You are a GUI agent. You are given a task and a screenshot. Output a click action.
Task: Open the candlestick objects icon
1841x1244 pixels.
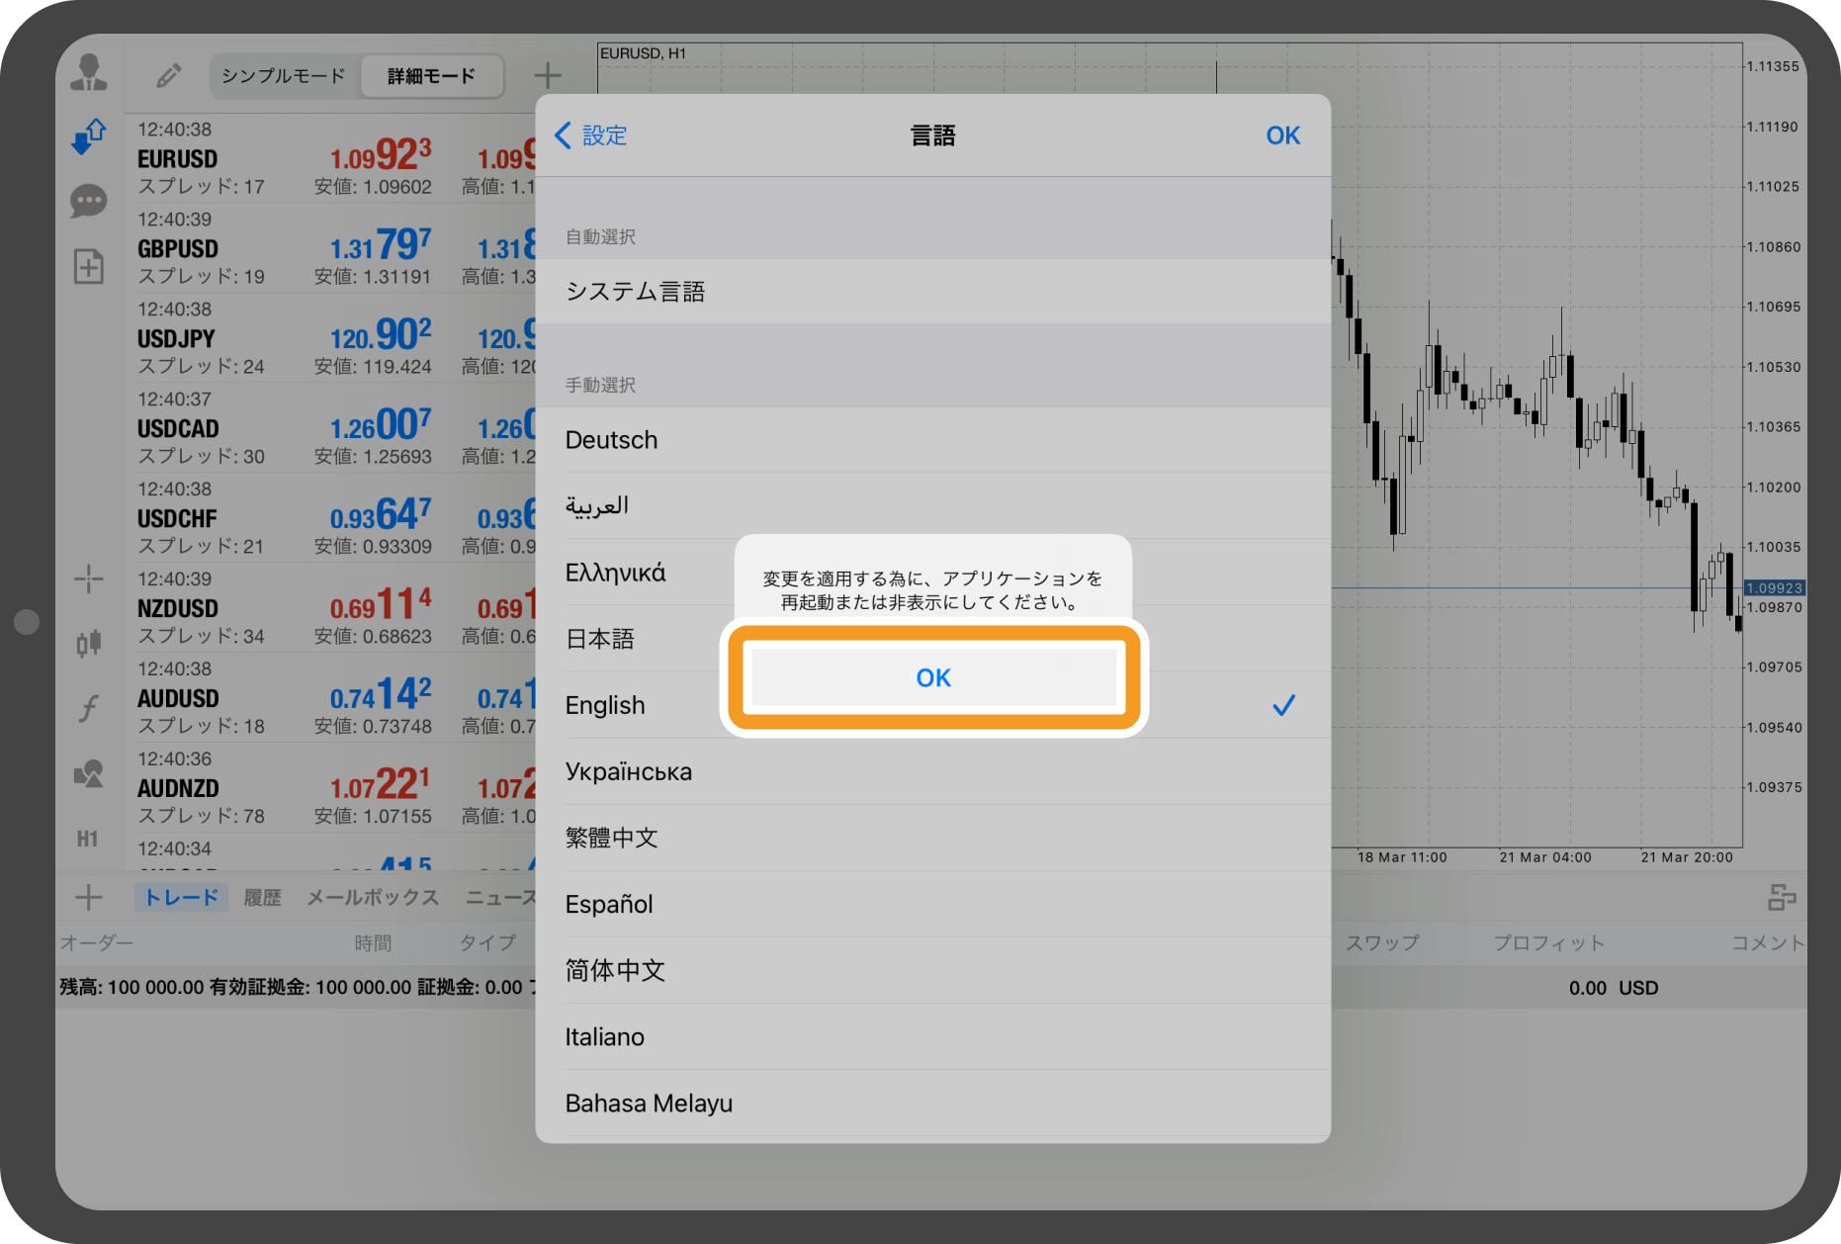tap(88, 643)
